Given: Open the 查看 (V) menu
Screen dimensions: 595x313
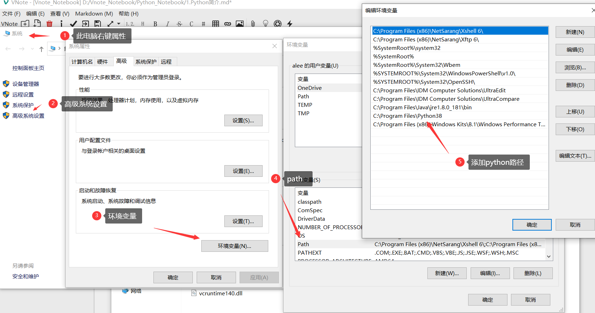Looking at the screenshot, I should click(x=60, y=13).
